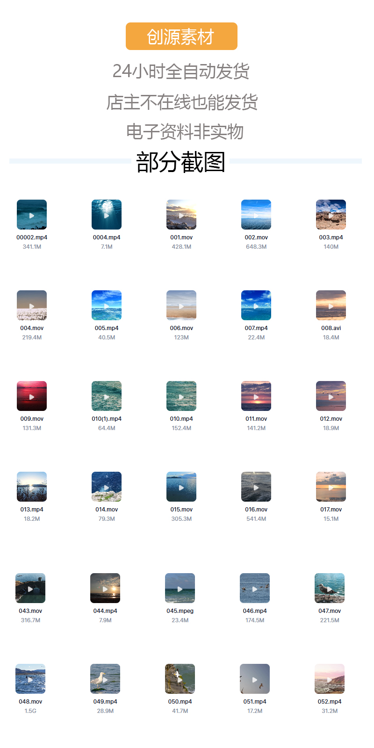Click the 541.4M file size label

256,519
